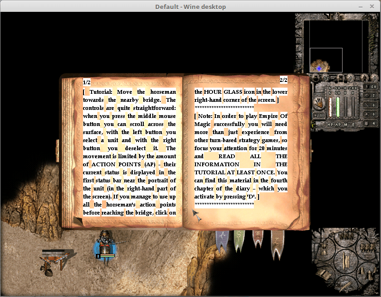Click the minimap viewport area

pos(326,60)
